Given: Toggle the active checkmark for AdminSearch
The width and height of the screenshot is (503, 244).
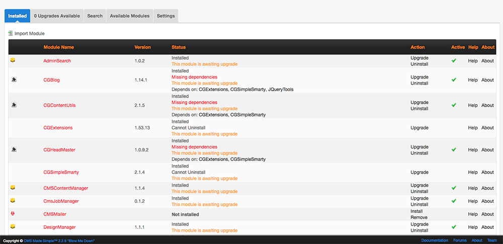Looking at the screenshot, I should tap(454, 60).
